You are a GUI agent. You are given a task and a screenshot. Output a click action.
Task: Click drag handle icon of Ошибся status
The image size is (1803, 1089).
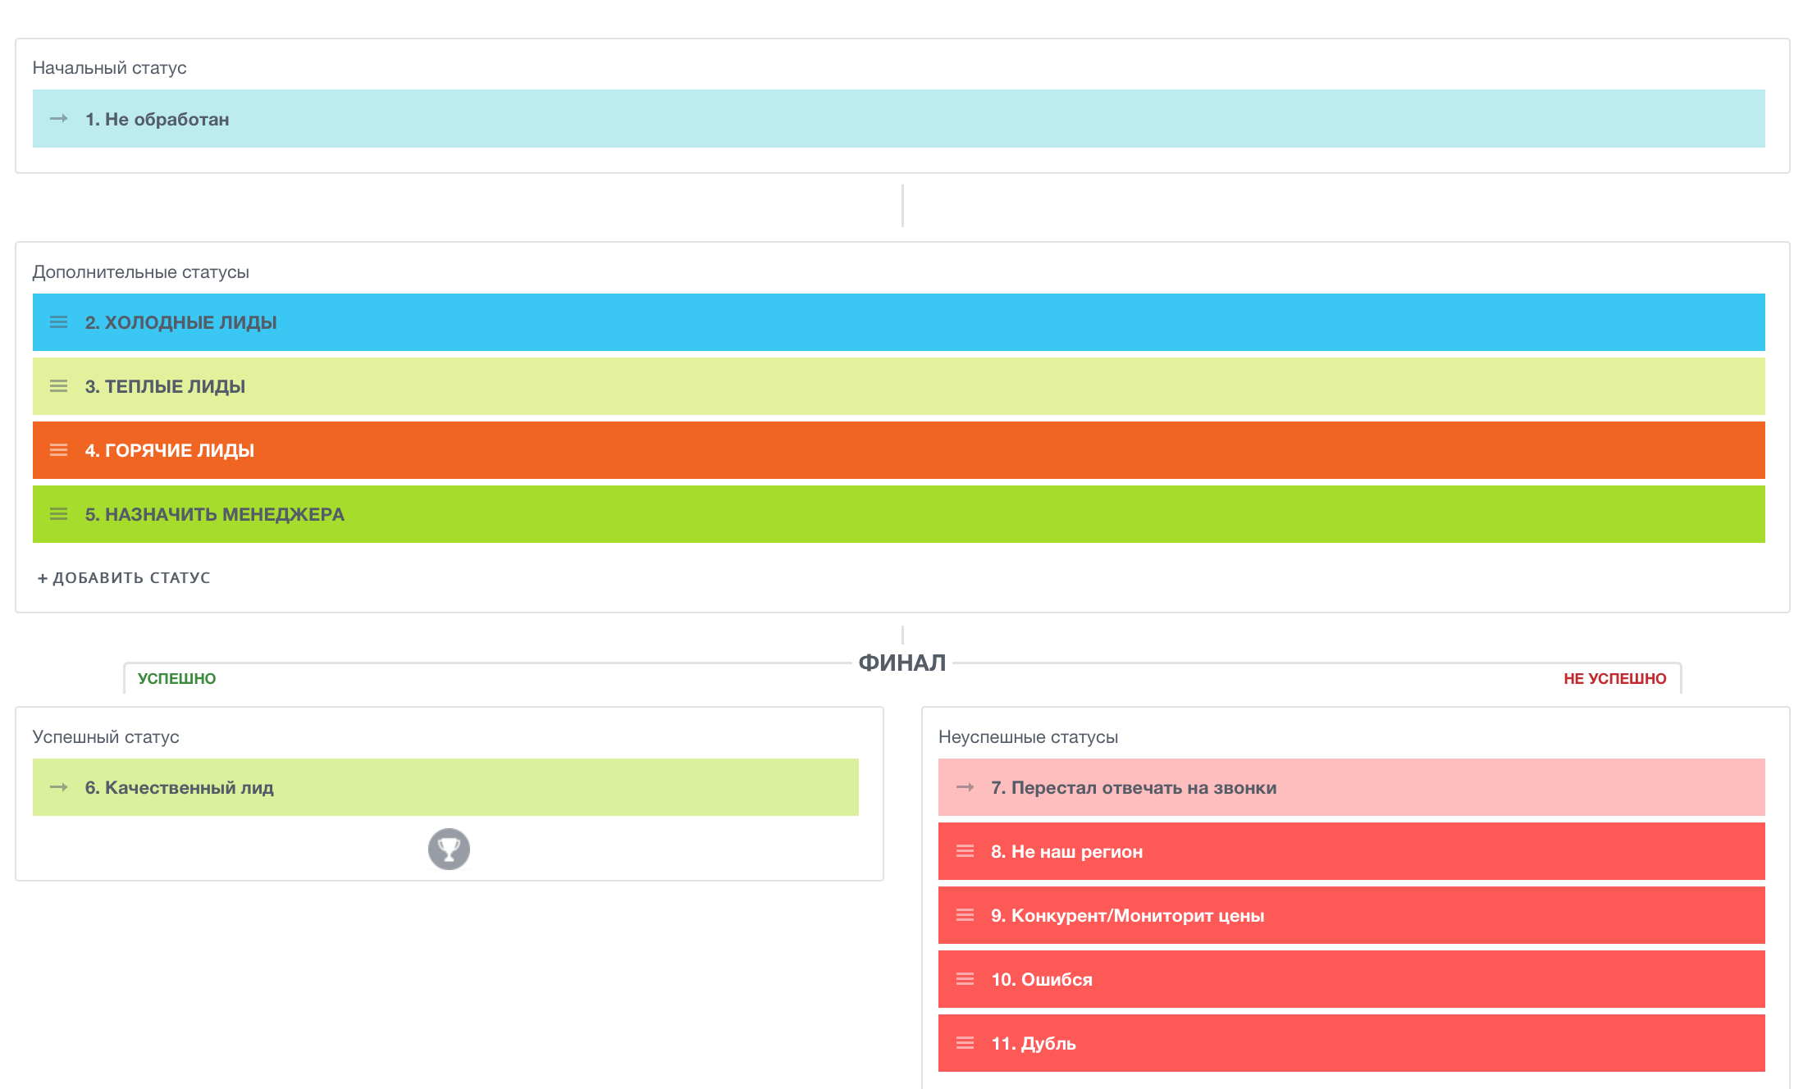click(x=965, y=979)
